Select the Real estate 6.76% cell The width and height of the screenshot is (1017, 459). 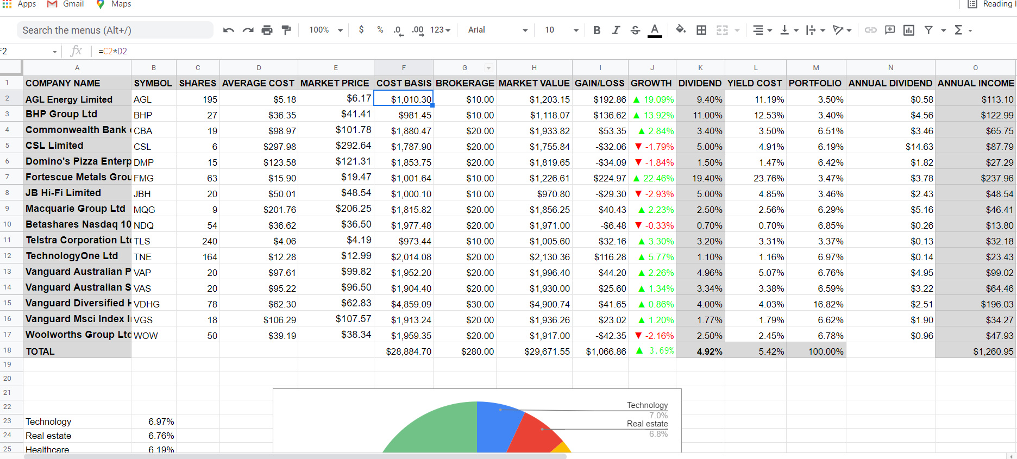point(154,436)
